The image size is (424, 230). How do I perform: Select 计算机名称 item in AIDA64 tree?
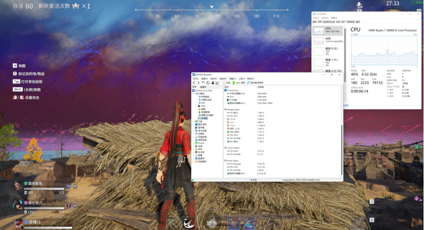[205, 100]
